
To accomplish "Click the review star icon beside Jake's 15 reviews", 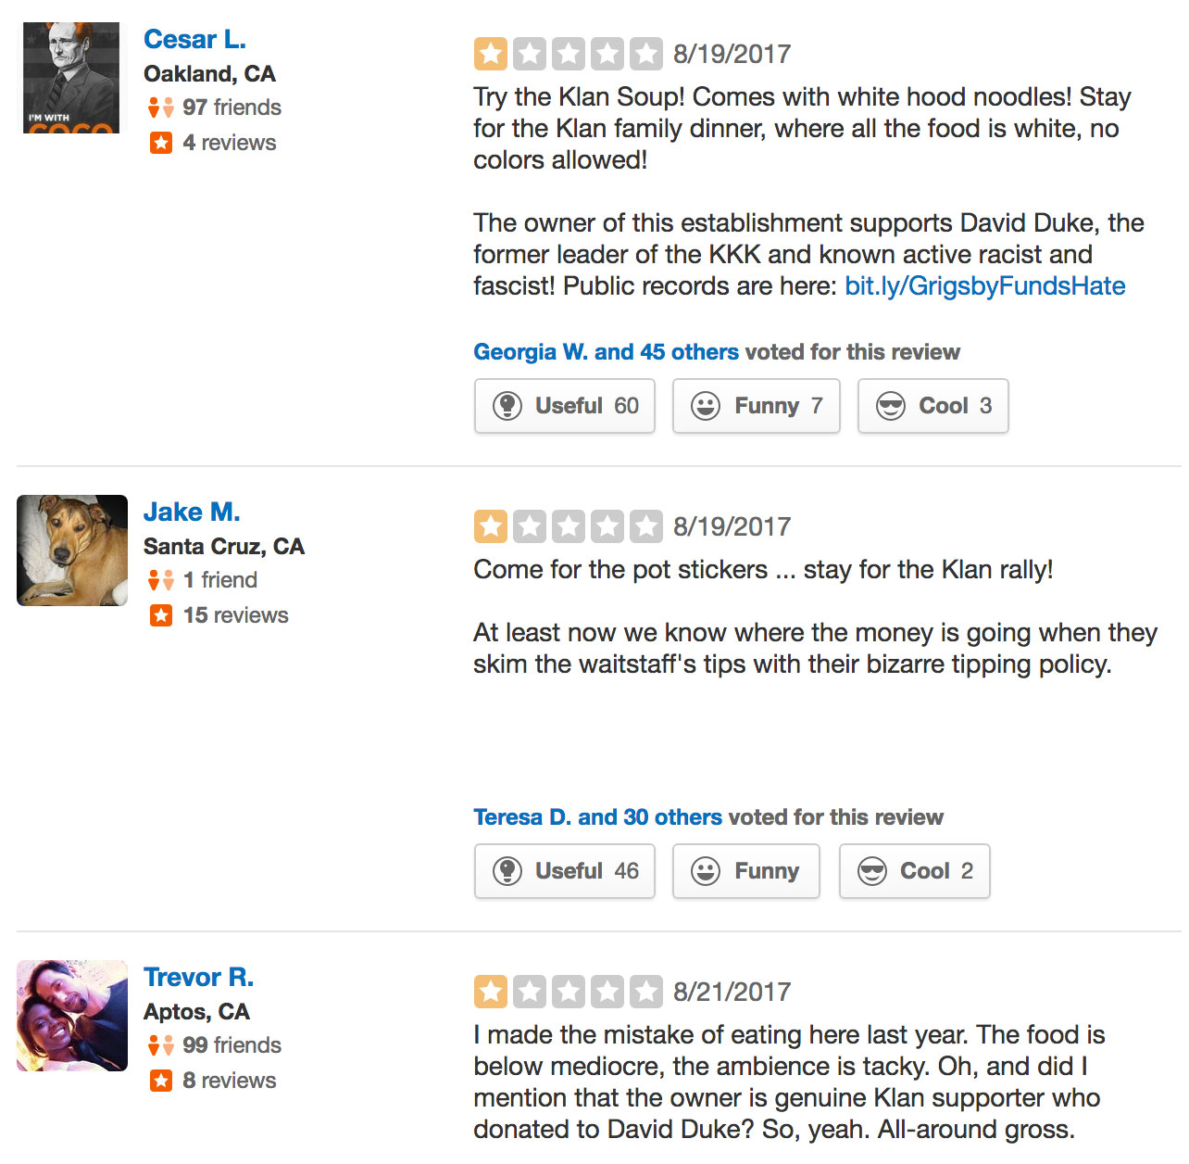I will 161,615.
